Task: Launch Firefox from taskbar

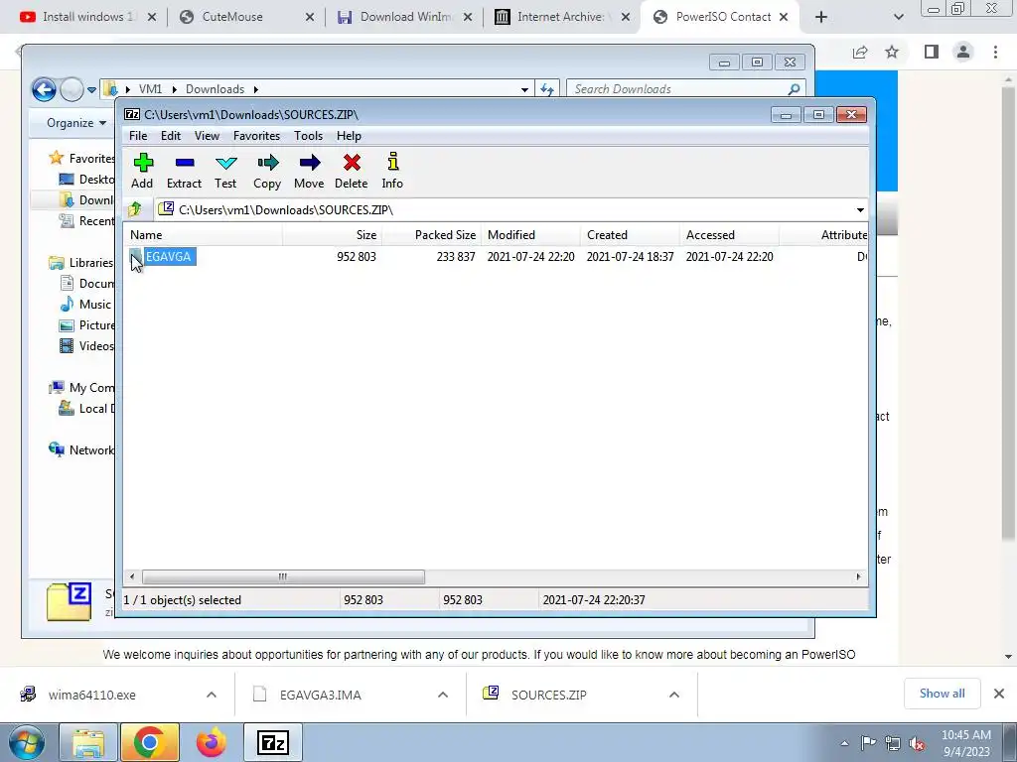Action: click(212, 742)
